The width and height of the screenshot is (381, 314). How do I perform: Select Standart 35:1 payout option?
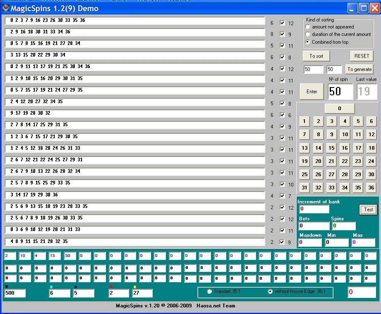point(209,291)
